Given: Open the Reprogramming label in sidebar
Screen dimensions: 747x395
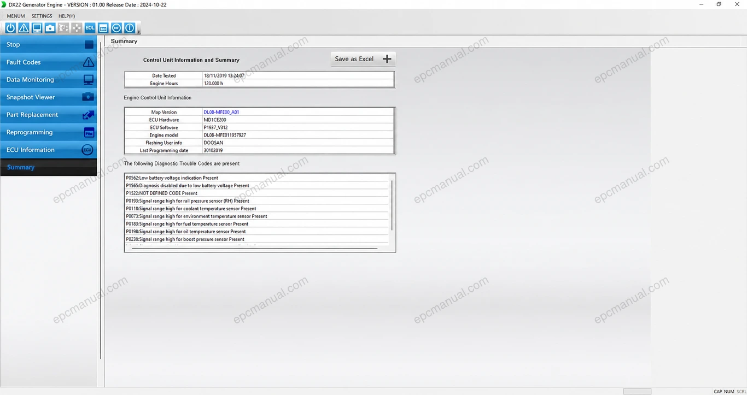Looking at the screenshot, I should point(30,132).
